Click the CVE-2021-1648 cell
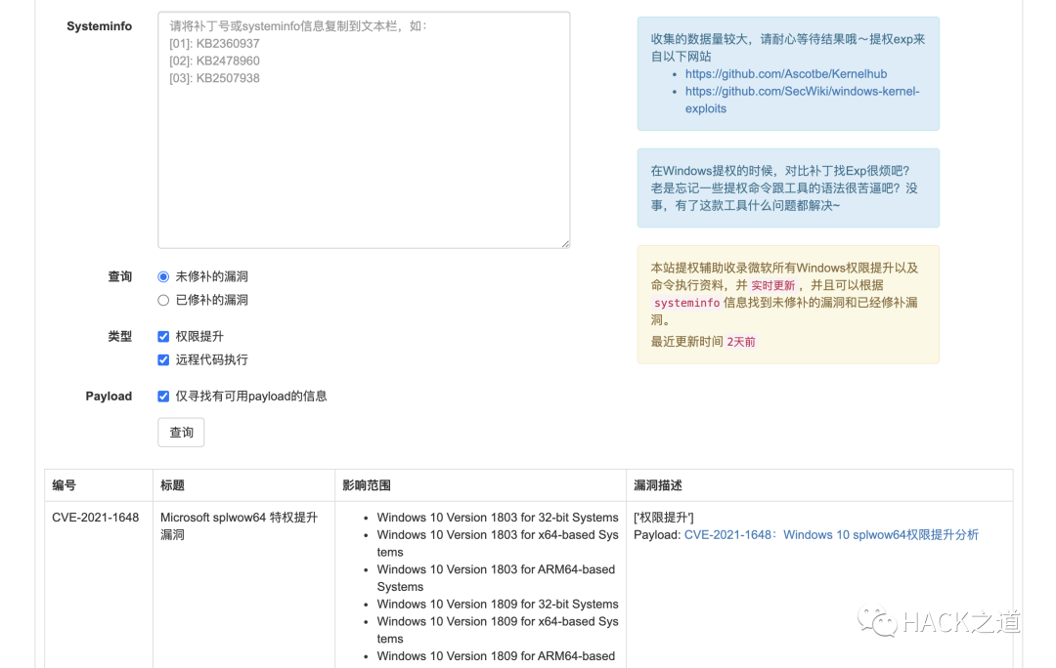Image resolution: width=1056 pixels, height=668 pixels. click(x=96, y=518)
